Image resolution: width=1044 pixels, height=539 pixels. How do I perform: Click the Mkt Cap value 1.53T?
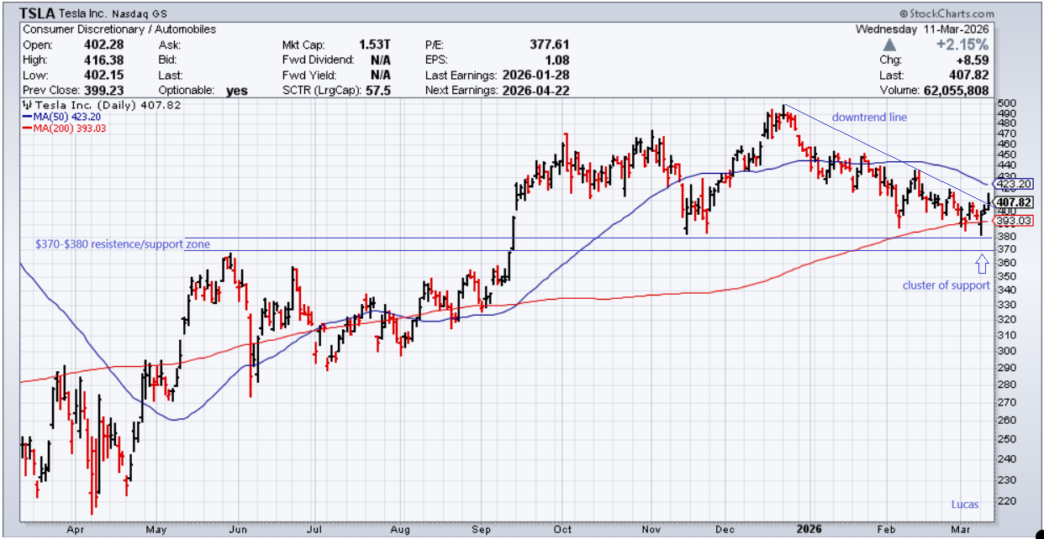click(376, 44)
